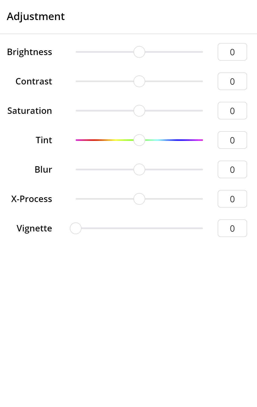This screenshot has width=257, height=407.
Task: Focus the Brightness value input box
Action: click(x=232, y=52)
